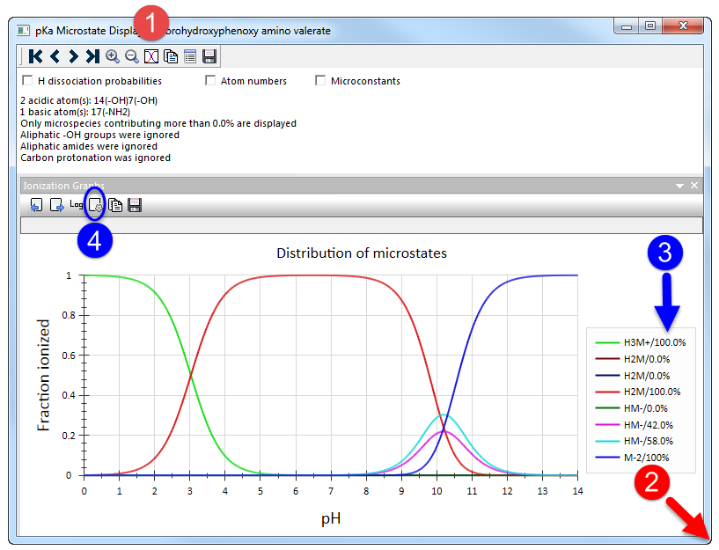This screenshot has width=719, height=550.
Task: Go to next microstate arrow
Action: (x=73, y=56)
